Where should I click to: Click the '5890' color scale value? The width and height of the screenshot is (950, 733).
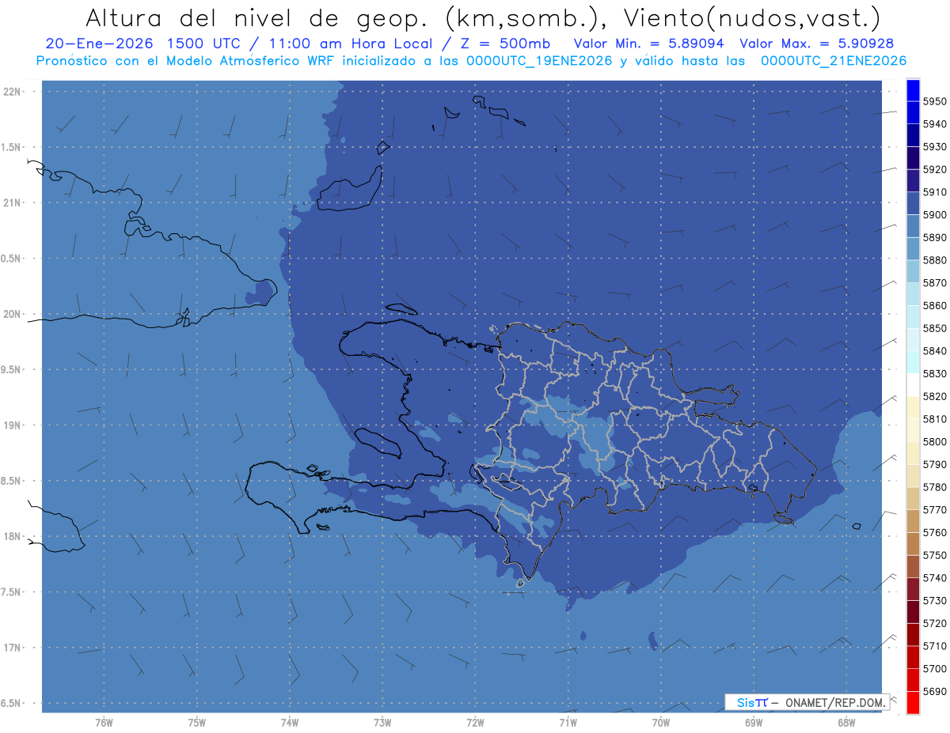point(935,237)
